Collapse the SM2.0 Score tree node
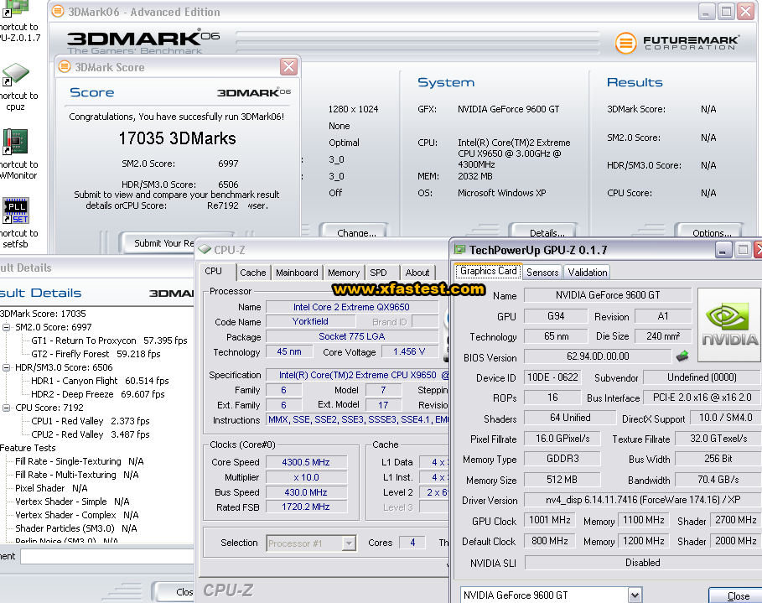 point(8,327)
